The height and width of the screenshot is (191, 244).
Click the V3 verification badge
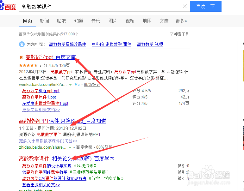(77, 84)
